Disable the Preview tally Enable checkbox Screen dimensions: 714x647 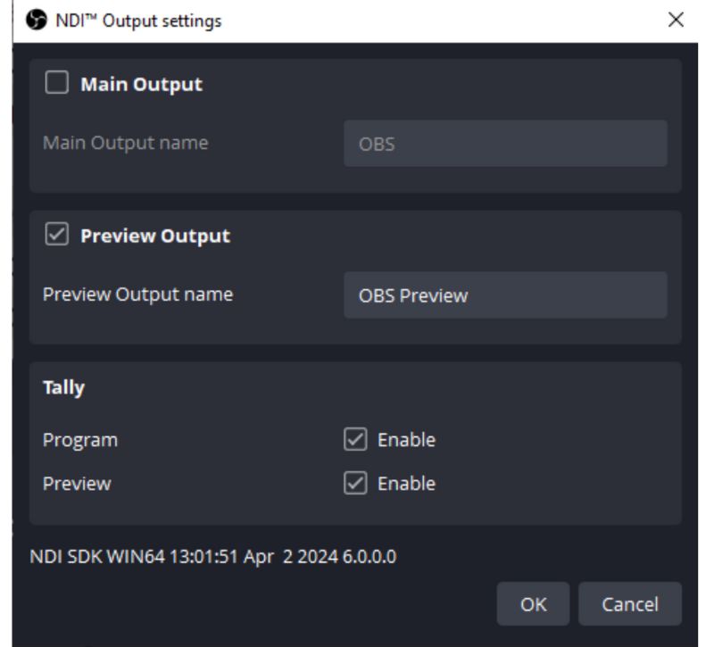click(x=355, y=483)
